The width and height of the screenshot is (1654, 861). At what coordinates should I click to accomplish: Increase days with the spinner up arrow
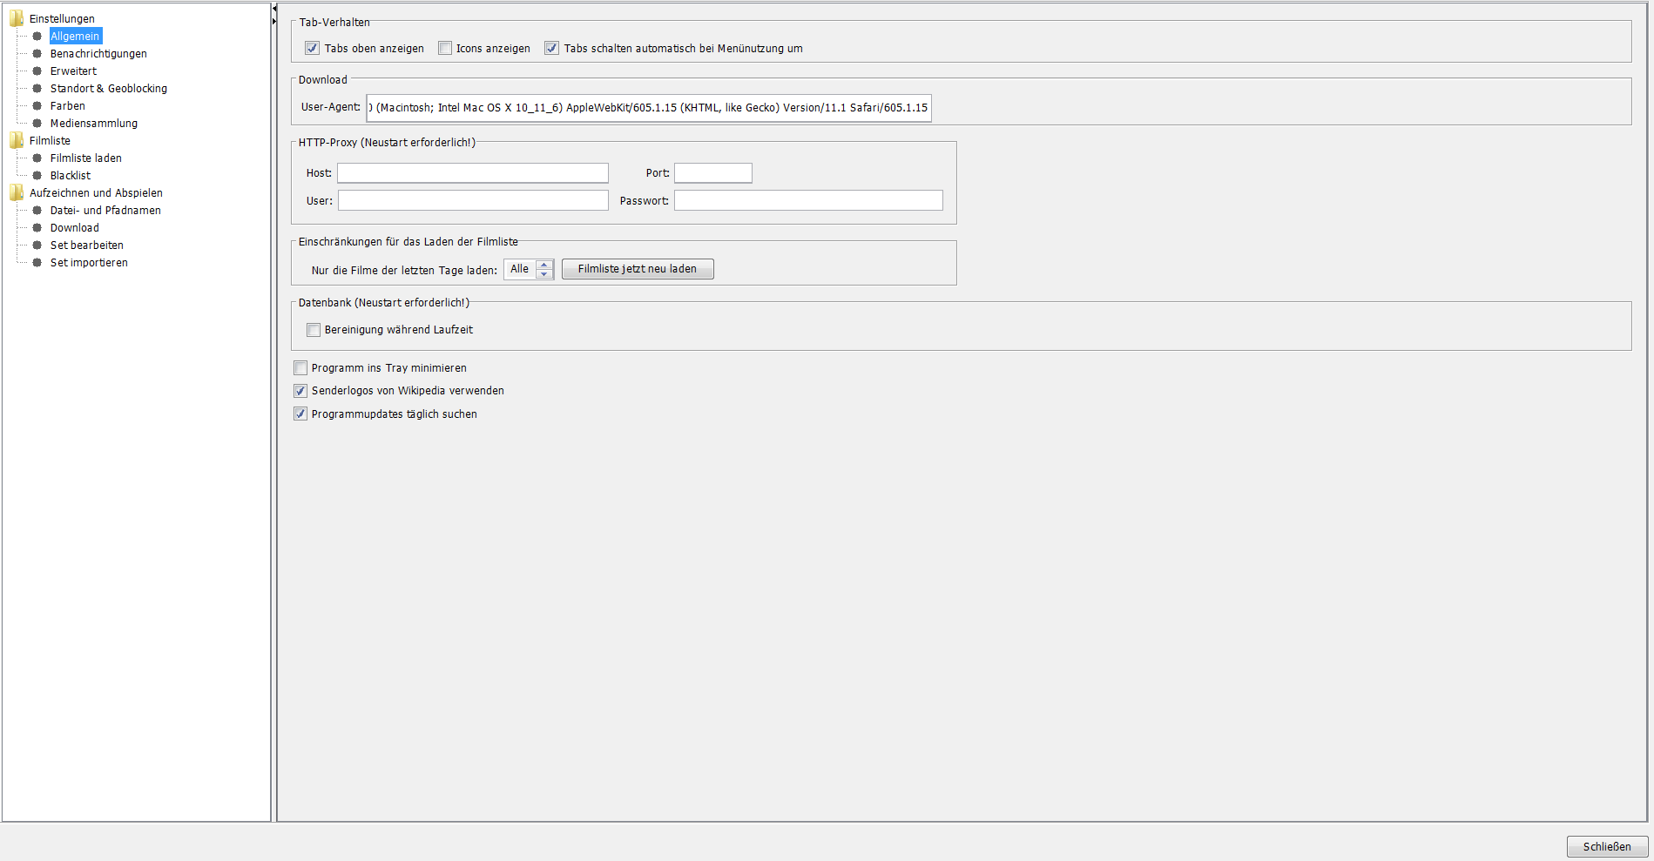544,264
